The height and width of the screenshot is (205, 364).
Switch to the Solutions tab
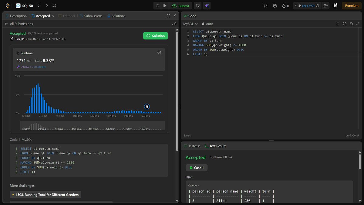pyautogui.click(x=116, y=16)
